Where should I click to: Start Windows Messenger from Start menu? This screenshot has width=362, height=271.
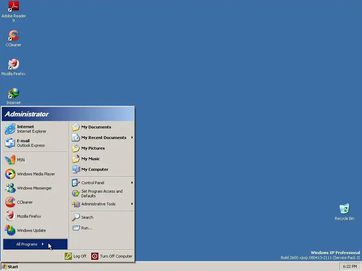click(36, 188)
